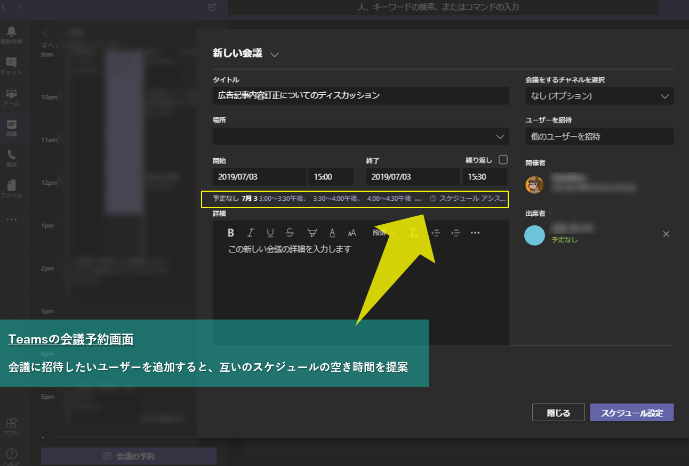The image size is (689, 466).
Task: Open the Calls (通話) phone icon
Action: coord(11,158)
